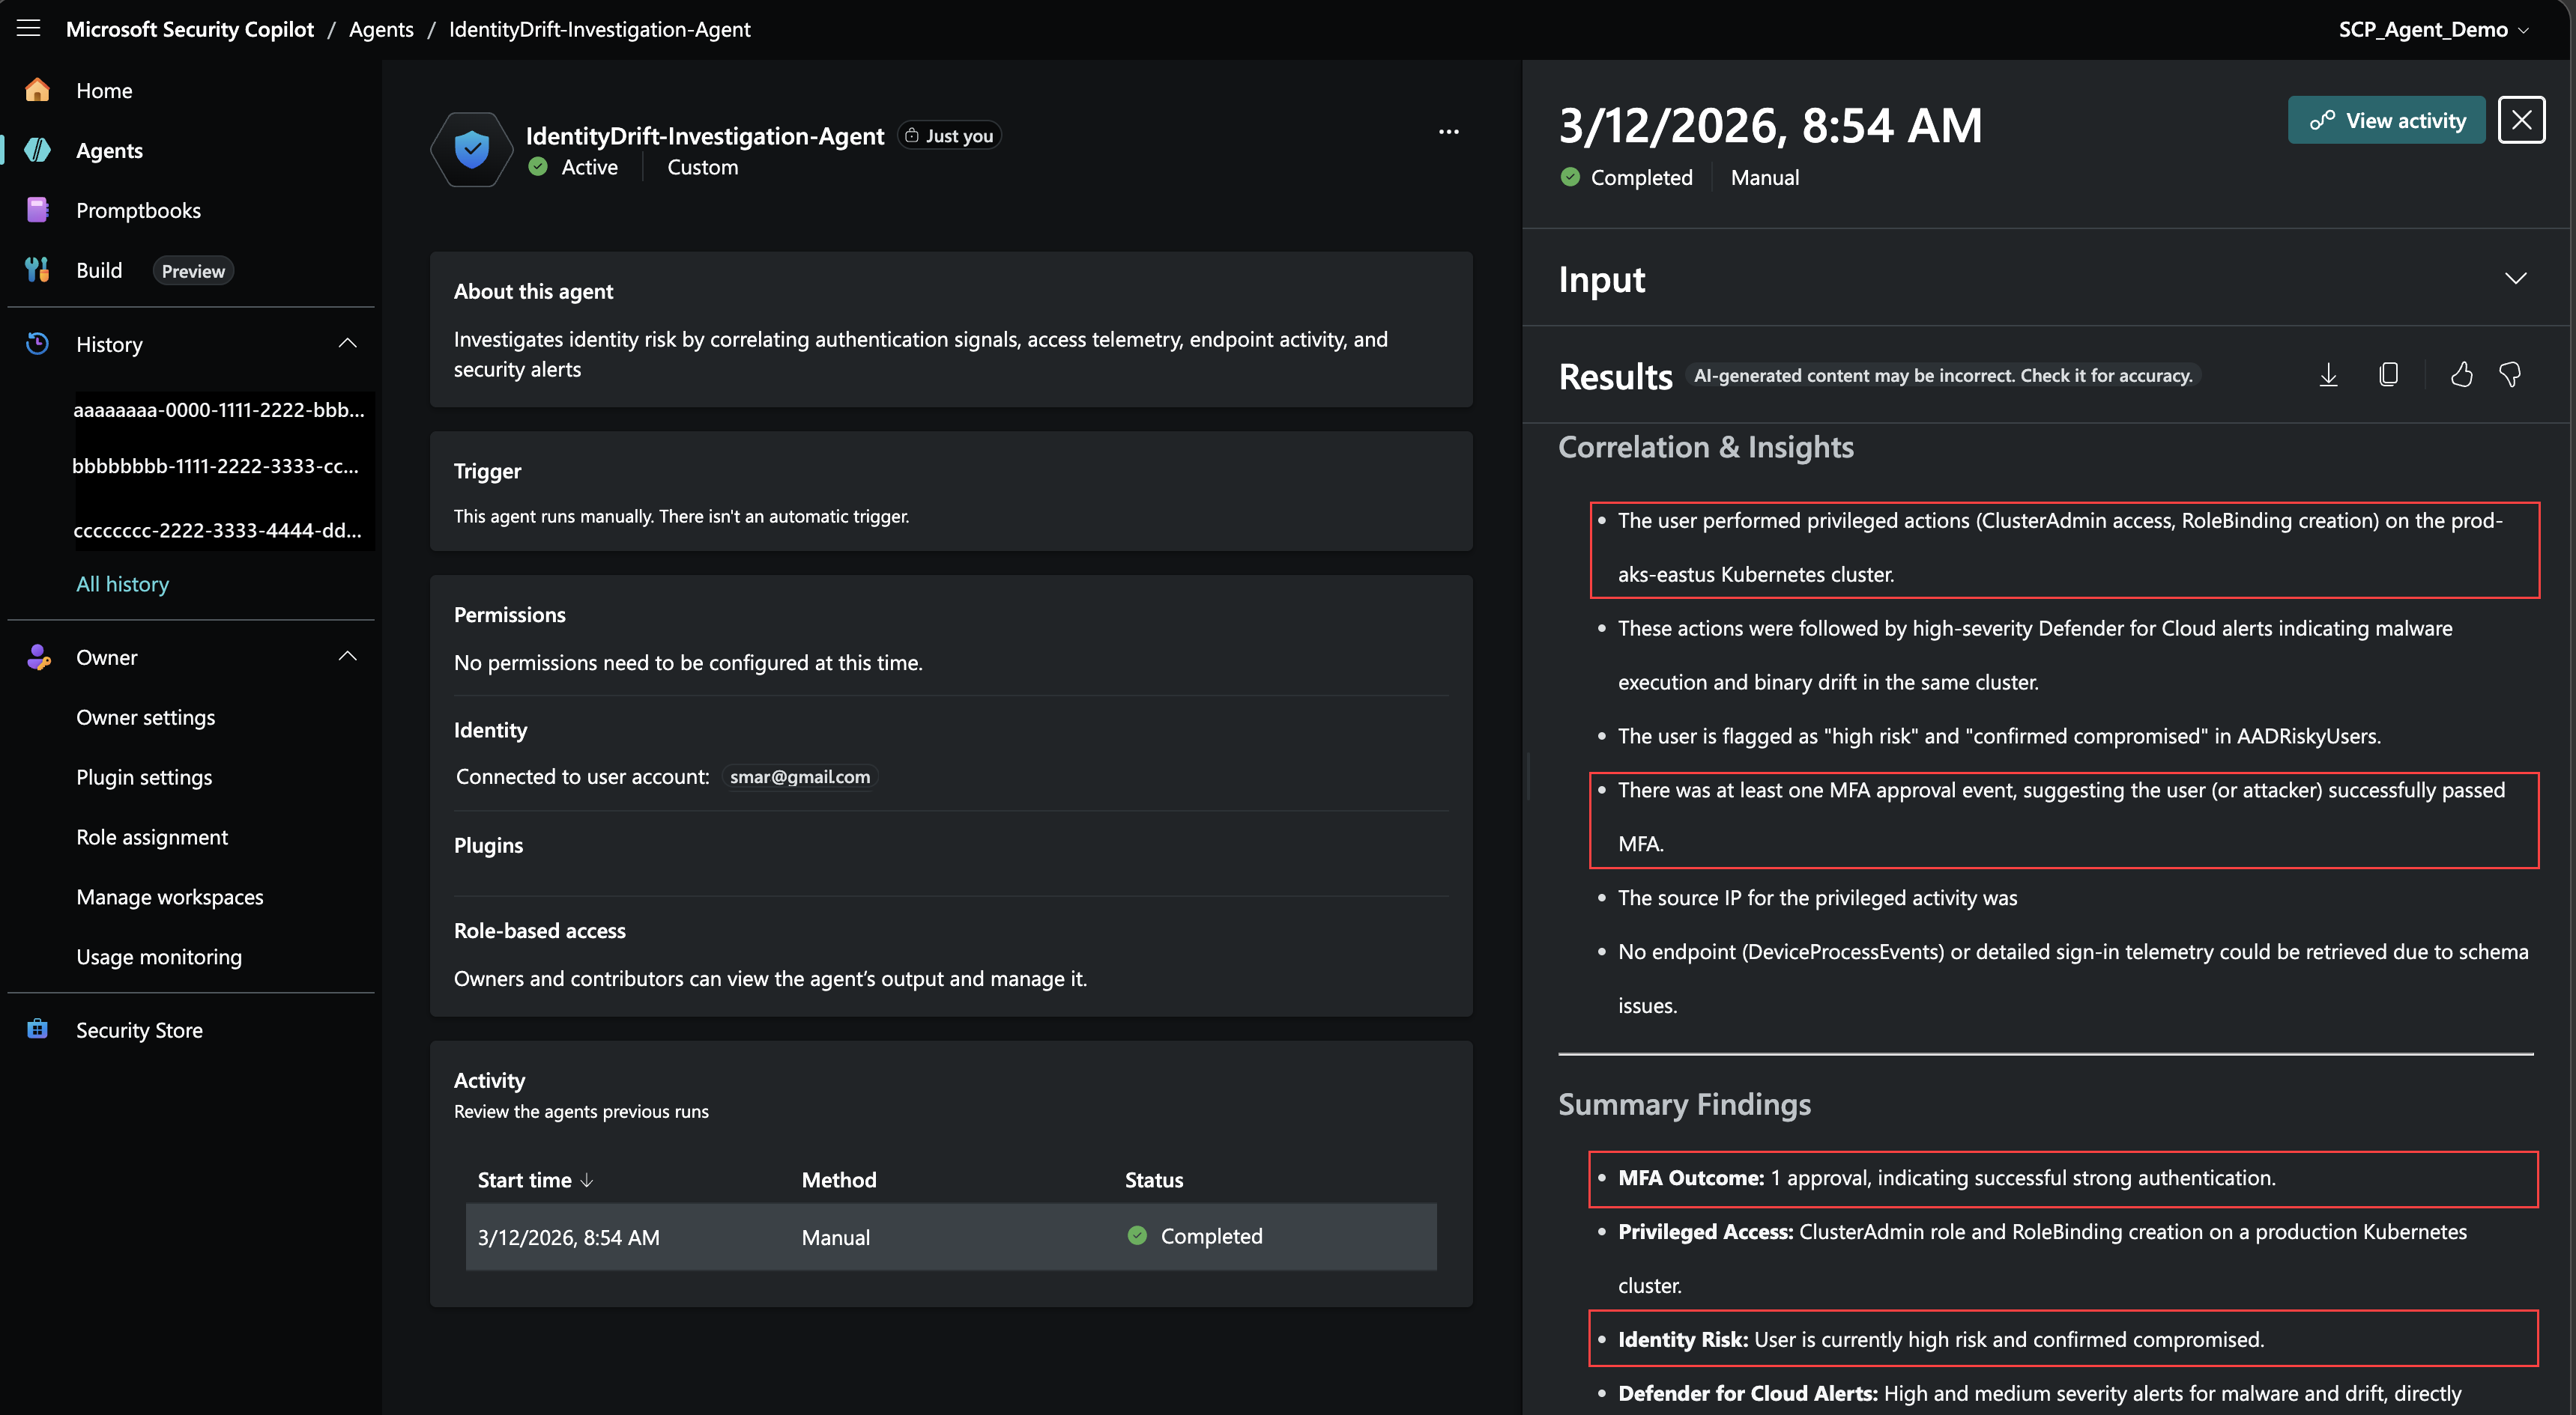Open All history link

pos(122,583)
